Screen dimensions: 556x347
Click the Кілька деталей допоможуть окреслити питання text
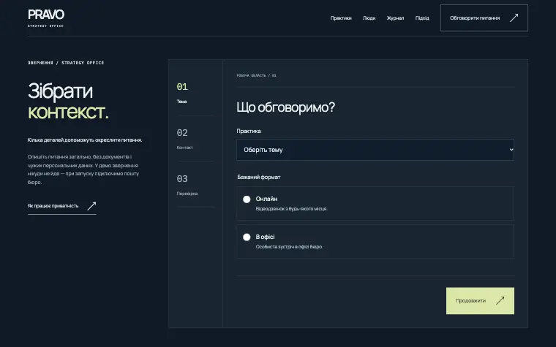[85, 140]
